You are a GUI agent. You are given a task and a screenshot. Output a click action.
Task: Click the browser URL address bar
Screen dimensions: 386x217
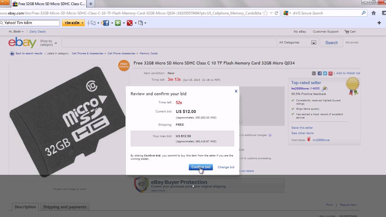(131, 13)
